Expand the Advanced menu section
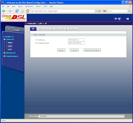The width and height of the screenshot is (133, 123). [x=4, y=53]
